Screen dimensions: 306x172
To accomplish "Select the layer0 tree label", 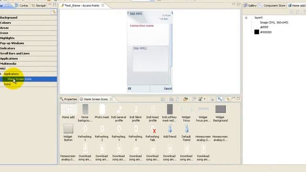I will [x=258, y=18].
